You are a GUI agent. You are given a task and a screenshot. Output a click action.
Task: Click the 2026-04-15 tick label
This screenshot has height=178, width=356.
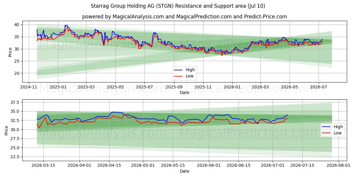coord(109,166)
